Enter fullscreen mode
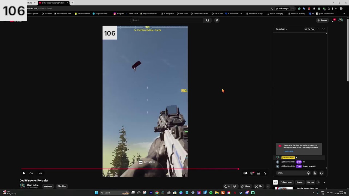Viewport: 349px width, 196px height. tap(265, 173)
